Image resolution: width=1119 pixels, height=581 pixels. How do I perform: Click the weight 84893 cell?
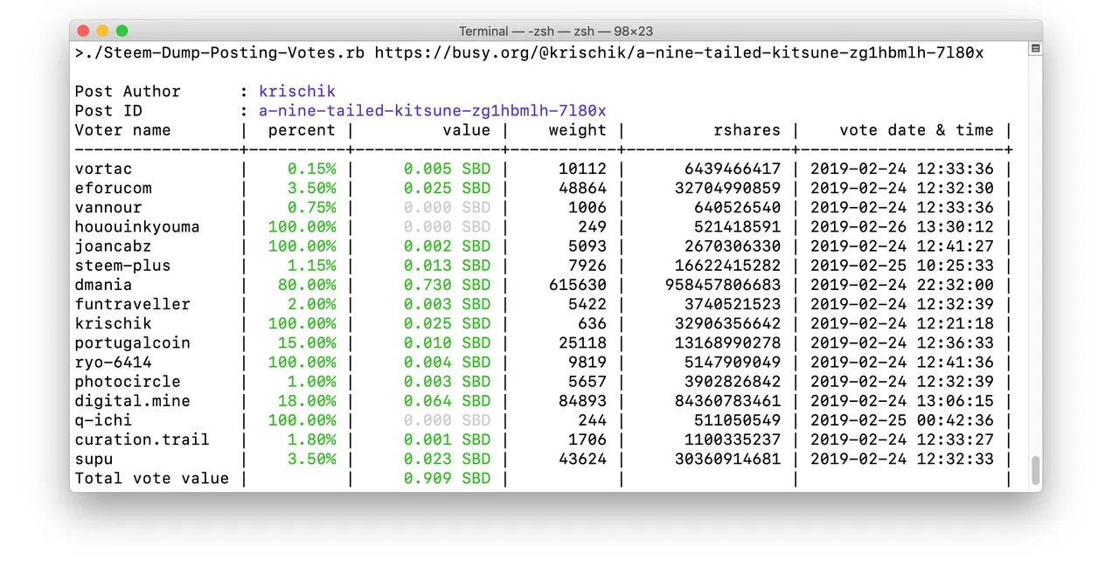click(x=582, y=401)
